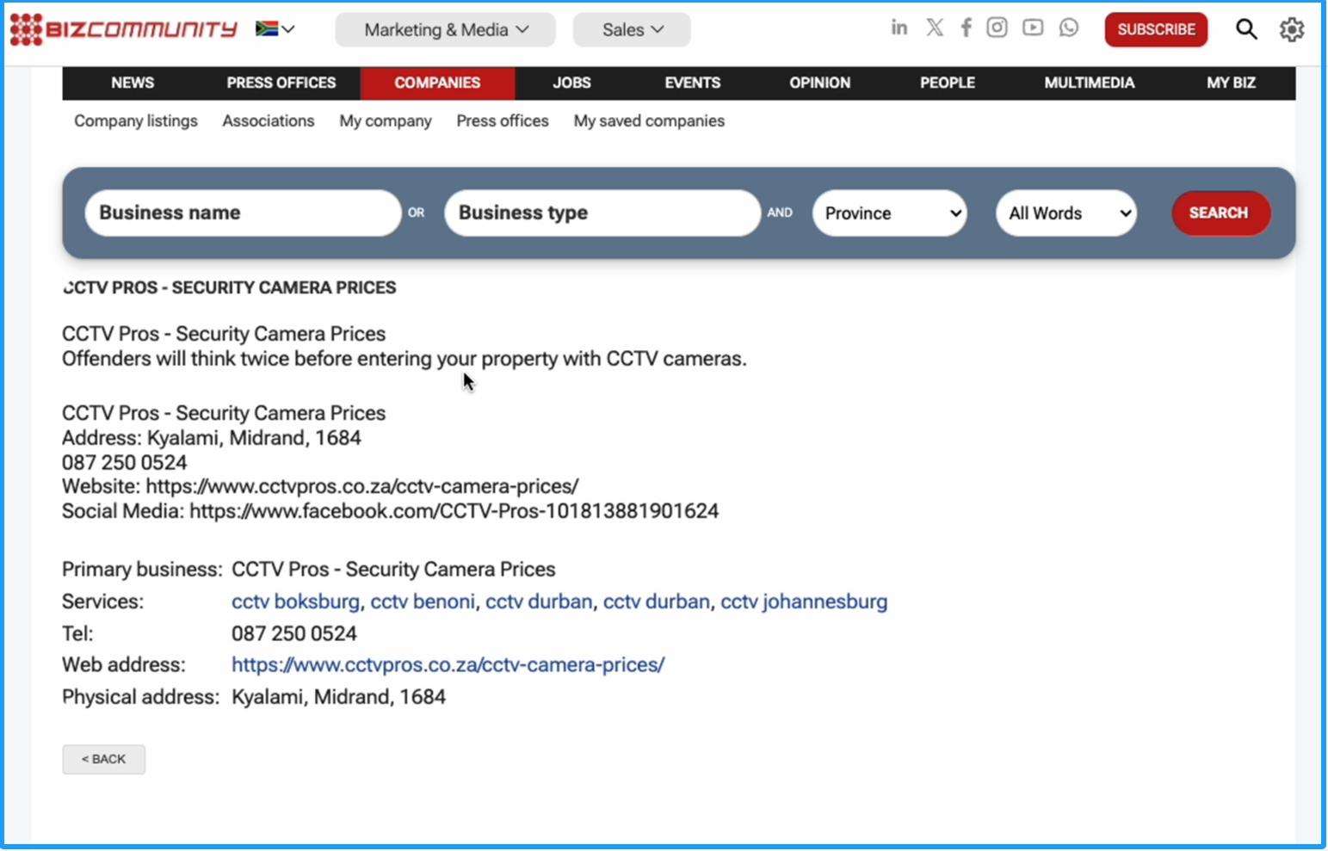The image size is (1328, 851).
Task: Open the LinkedIn social icon
Action: pyautogui.click(x=899, y=28)
